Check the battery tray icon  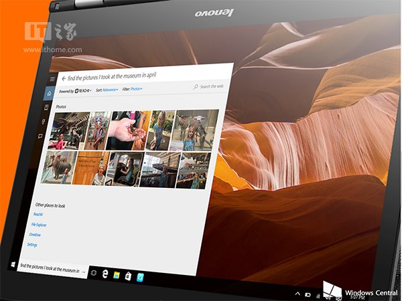pos(308,295)
